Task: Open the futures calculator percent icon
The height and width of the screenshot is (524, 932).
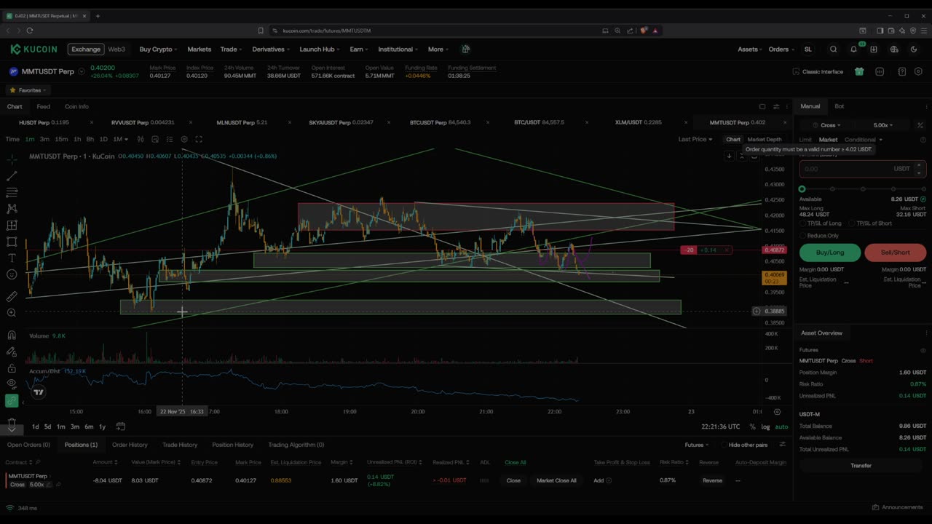Action: (920, 125)
